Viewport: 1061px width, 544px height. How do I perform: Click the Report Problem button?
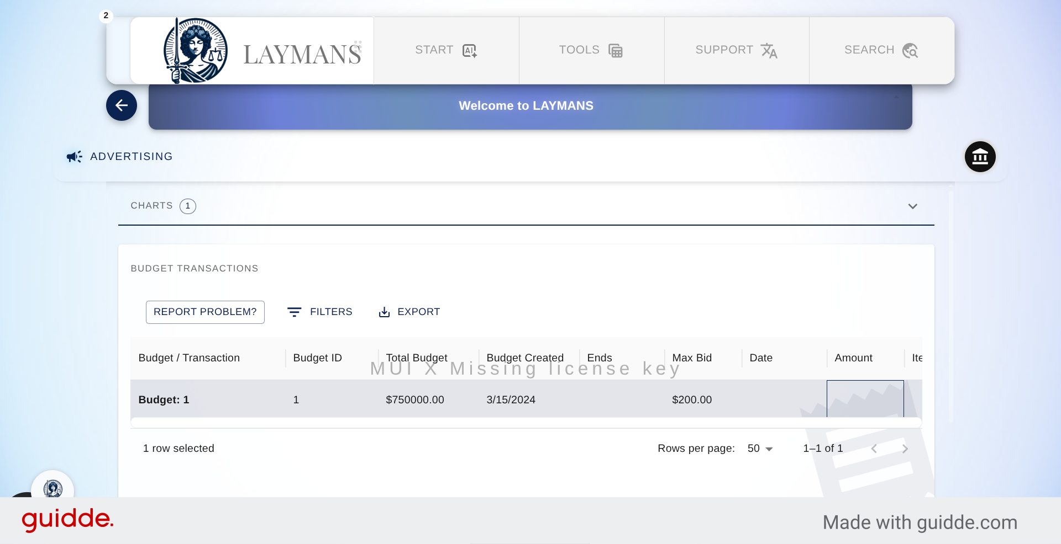coord(205,312)
